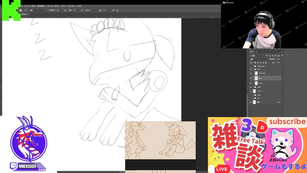Image resolution: width=307 pixels, height=173 pixels.
Task: Open the 選択範囲 (Select) menu
Action: (x=41, y=6)
